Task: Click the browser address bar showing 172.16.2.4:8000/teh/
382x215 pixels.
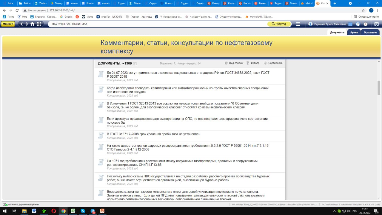Action: [191, 10]
